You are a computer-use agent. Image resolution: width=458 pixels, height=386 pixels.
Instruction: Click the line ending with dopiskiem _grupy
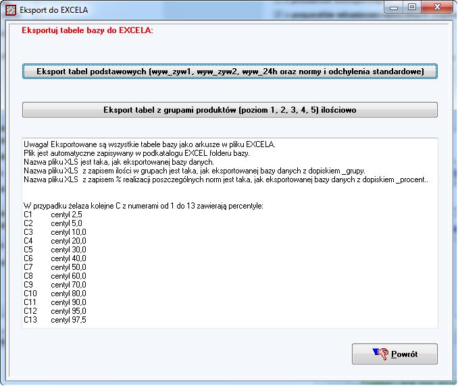click(195, 171)
